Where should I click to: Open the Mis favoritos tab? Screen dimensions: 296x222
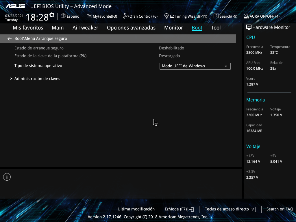click(28, 28)
